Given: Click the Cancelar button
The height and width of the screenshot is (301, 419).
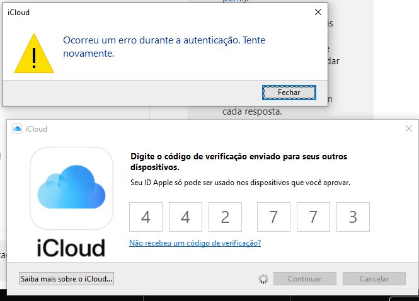Looking at the screenshot, I should (374, 279).
